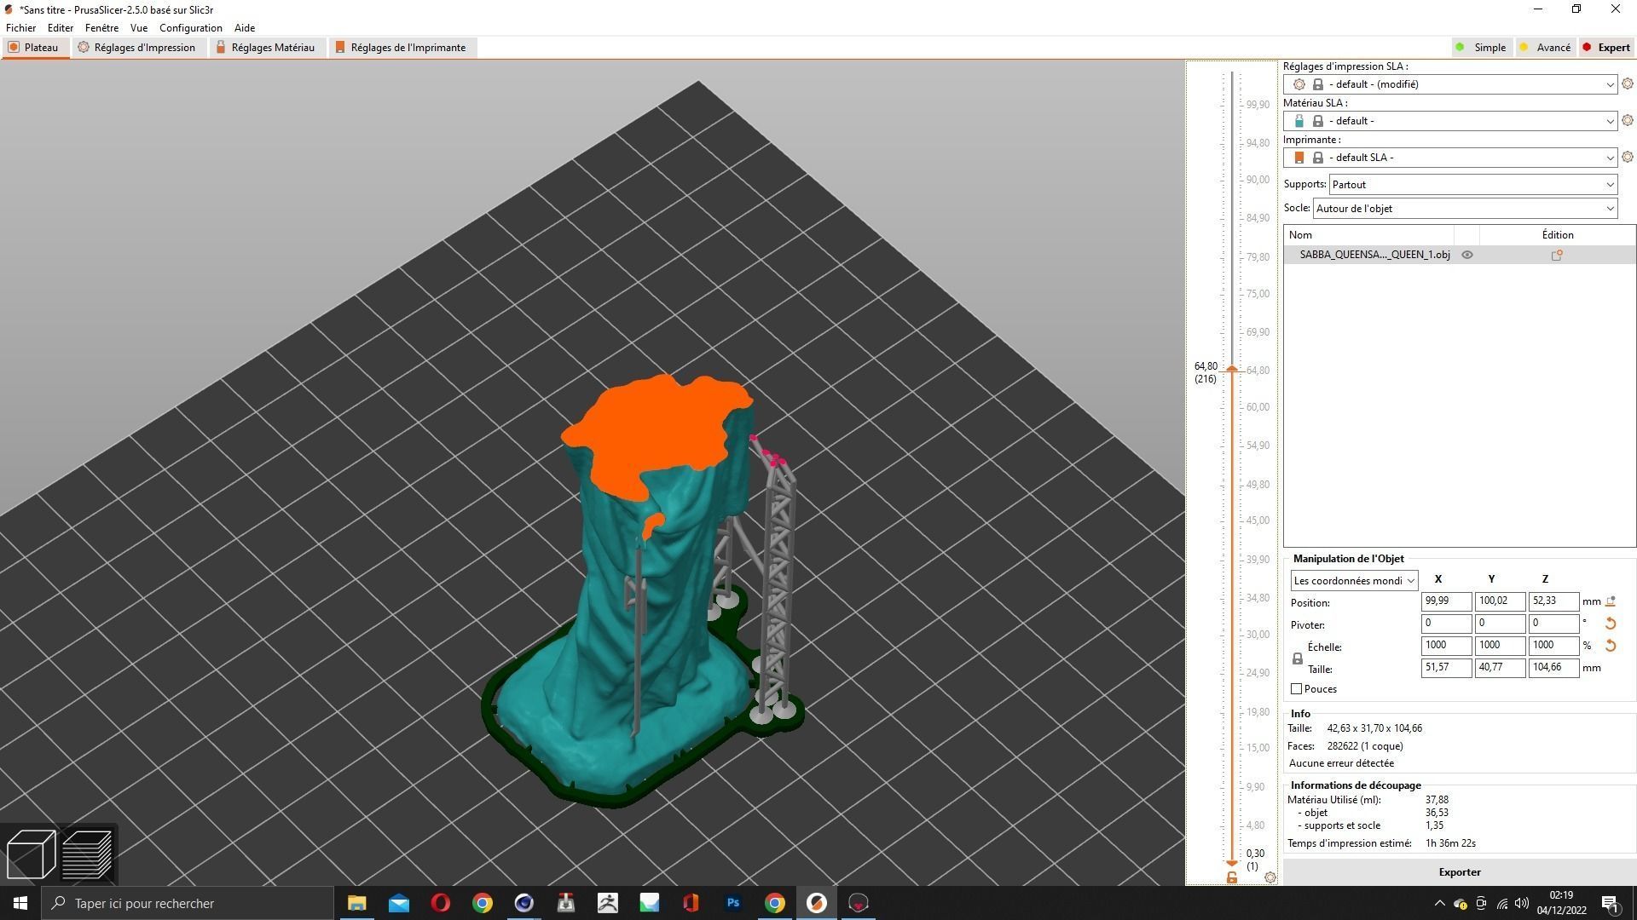Select Simple mode
The height and width of the screenshot is (920, 1637).
1480,48
